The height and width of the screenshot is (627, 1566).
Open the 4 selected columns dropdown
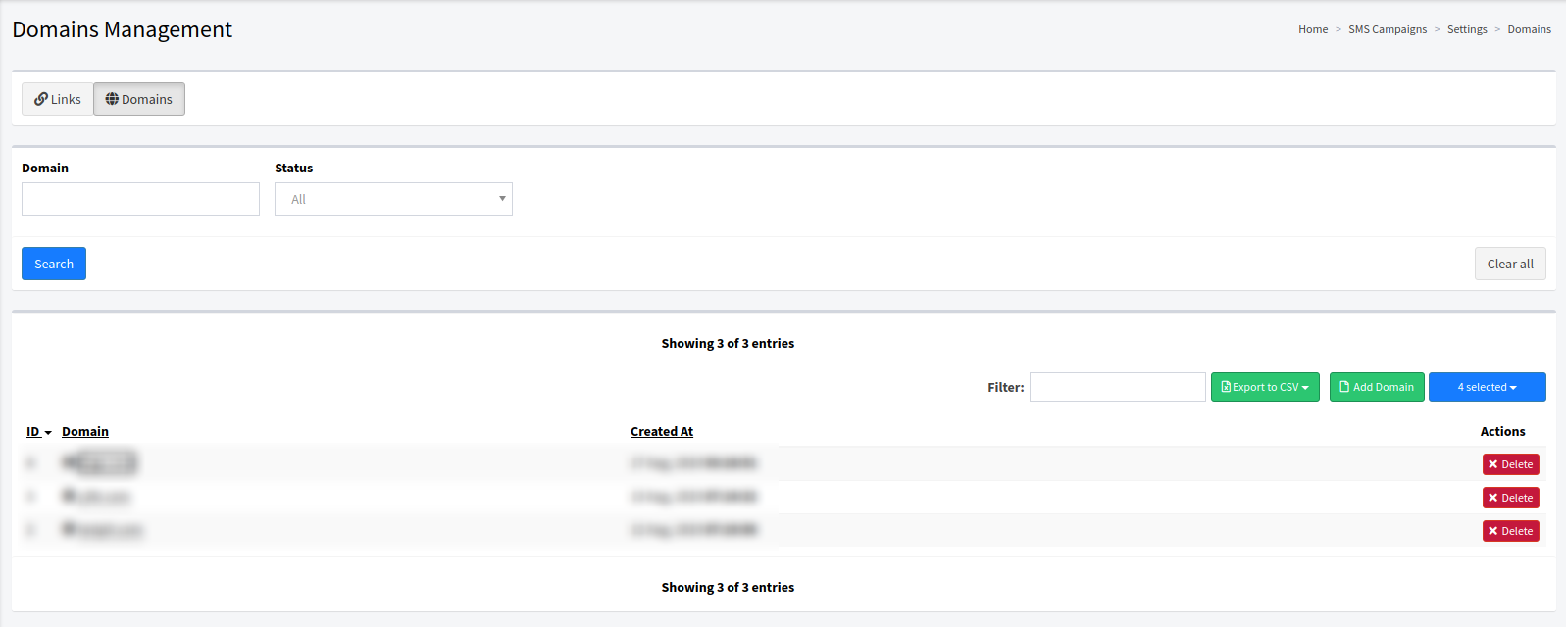click(x=1487, y=387)
